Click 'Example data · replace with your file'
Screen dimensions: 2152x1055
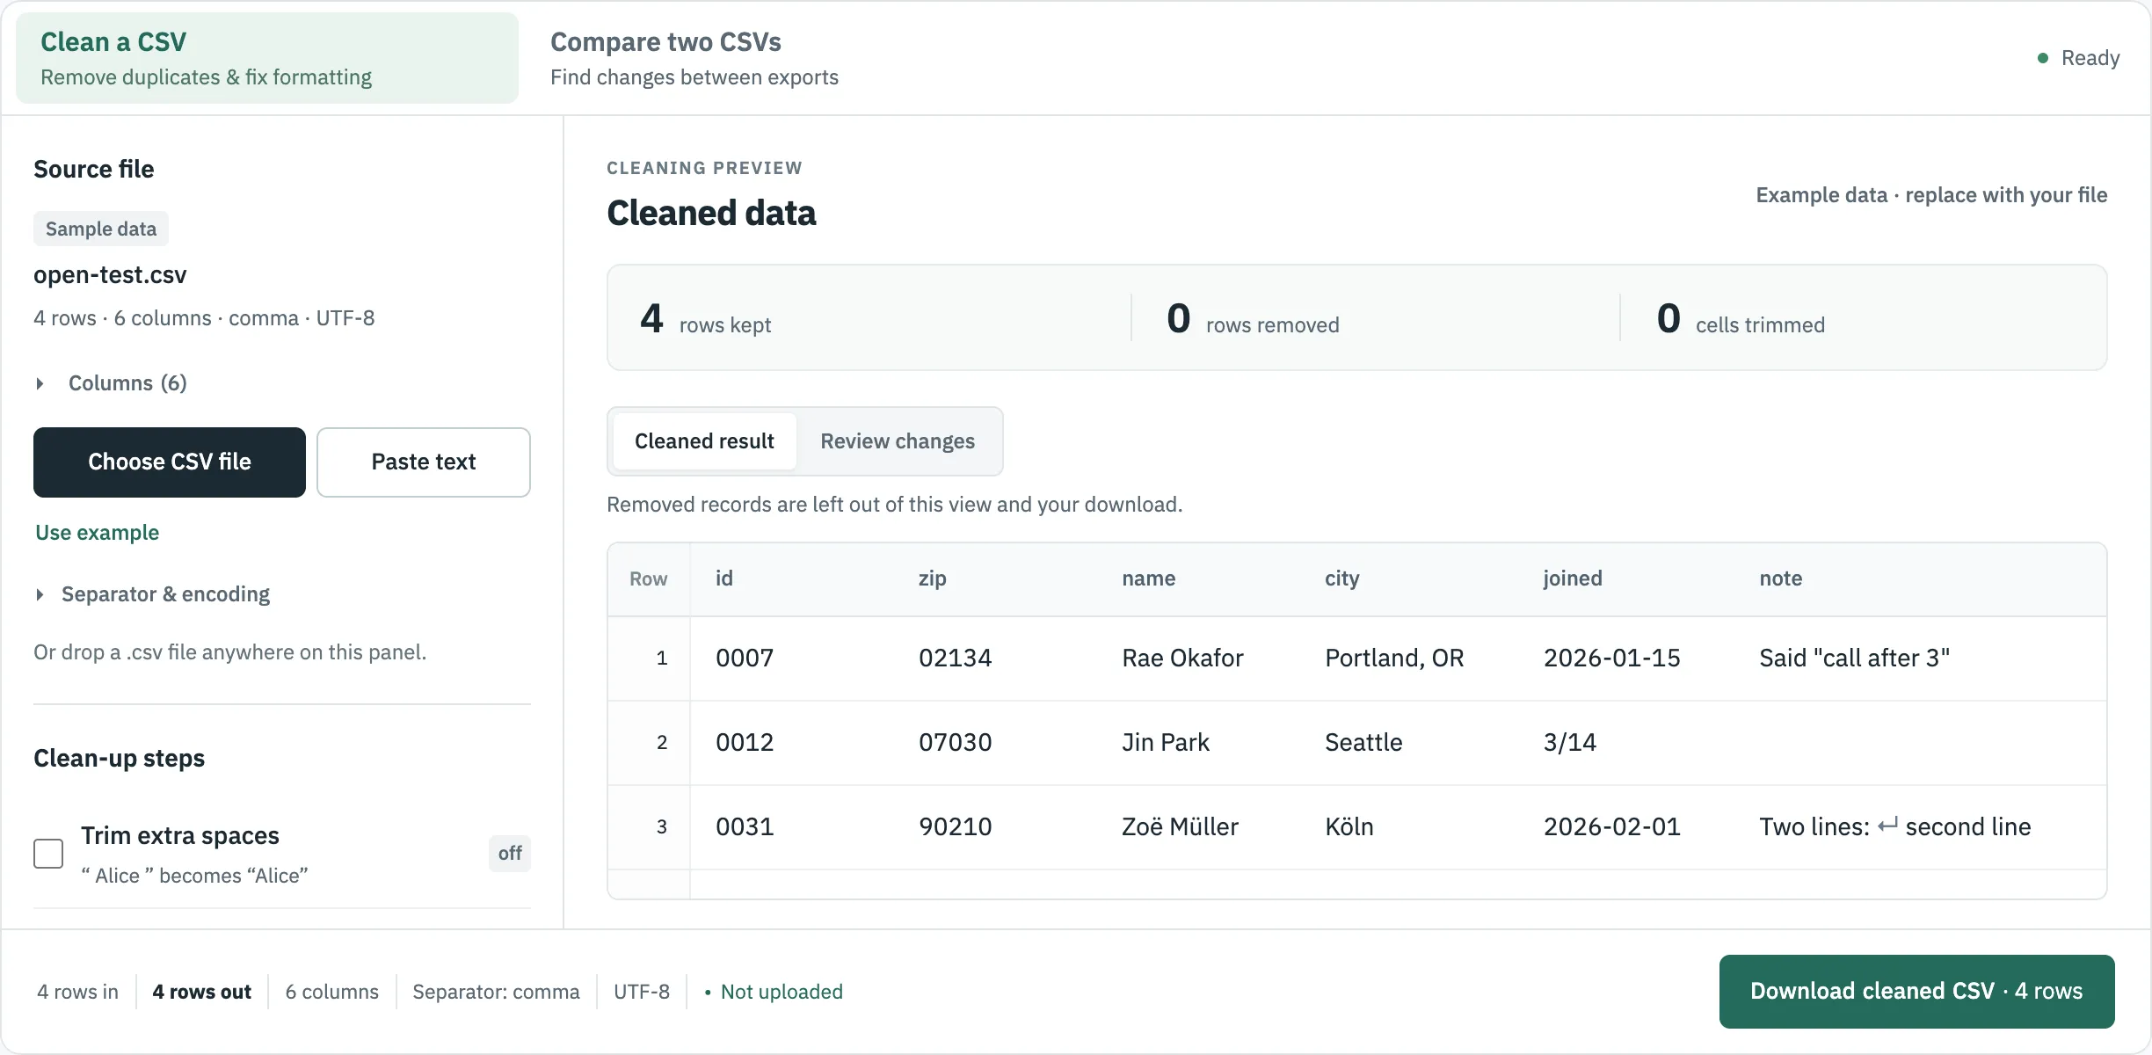1931,195
